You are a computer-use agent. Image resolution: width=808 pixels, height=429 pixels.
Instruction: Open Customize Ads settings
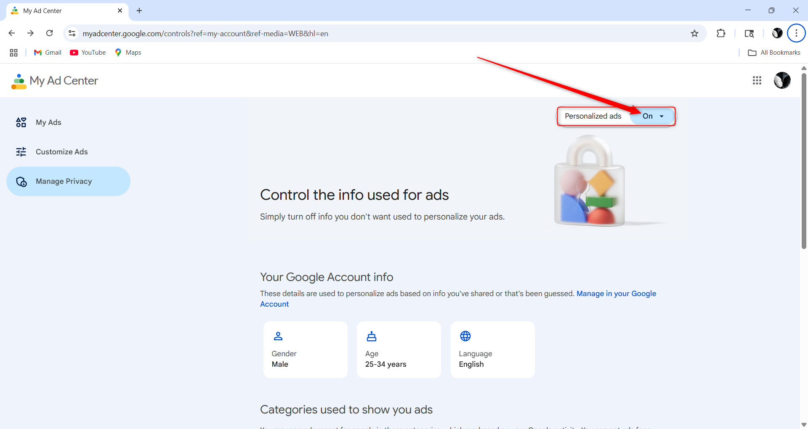[61, 151]
